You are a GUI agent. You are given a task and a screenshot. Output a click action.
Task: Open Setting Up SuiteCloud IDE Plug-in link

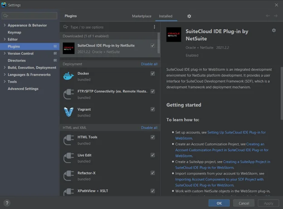[x=236, y=132]
